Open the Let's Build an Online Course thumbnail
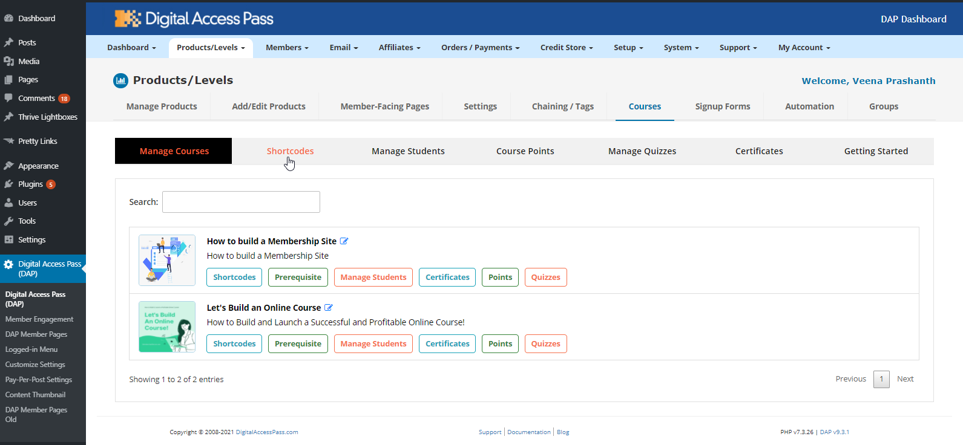 pos(167,326)
